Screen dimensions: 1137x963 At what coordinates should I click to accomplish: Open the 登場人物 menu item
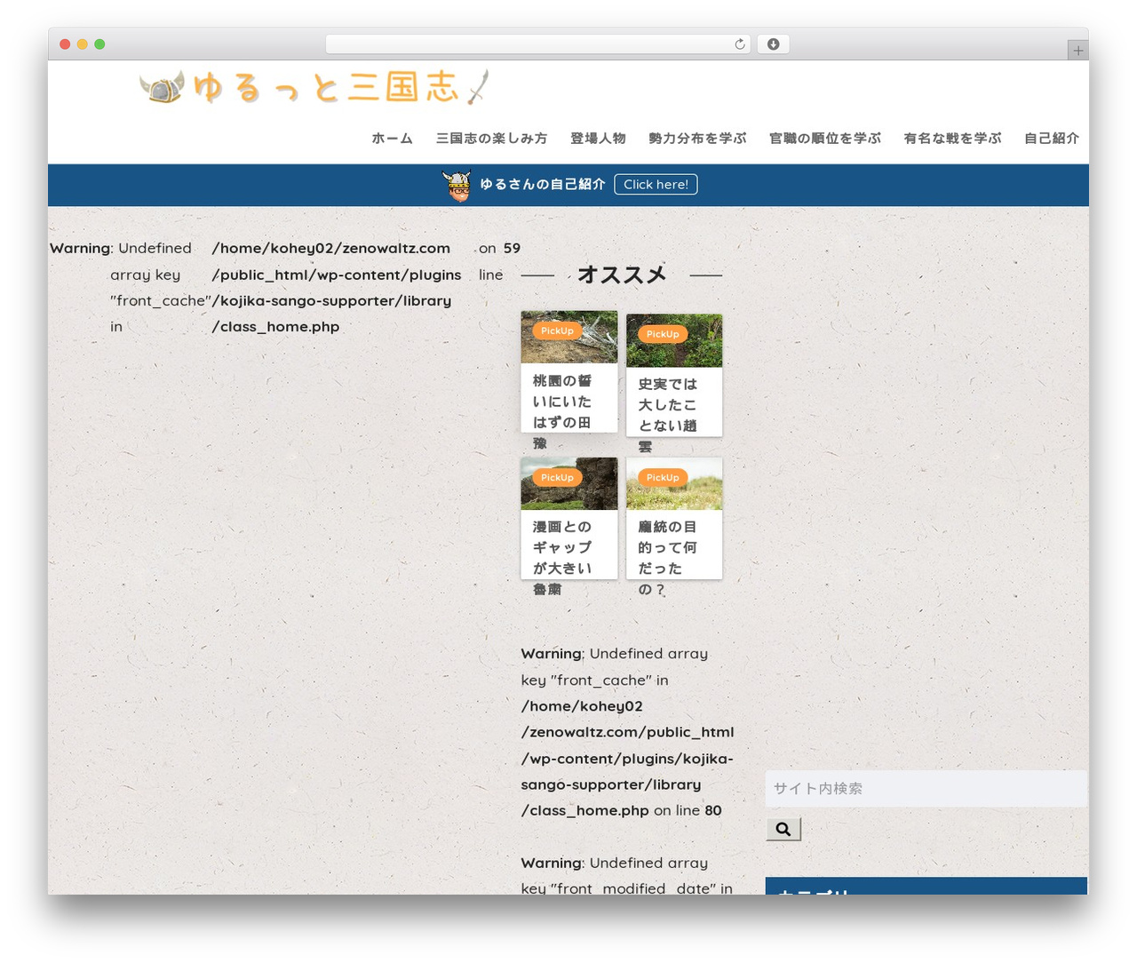[598, 139]
